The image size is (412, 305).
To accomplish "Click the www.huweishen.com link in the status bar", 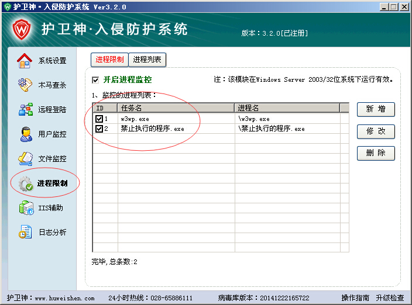I will 64,298.
